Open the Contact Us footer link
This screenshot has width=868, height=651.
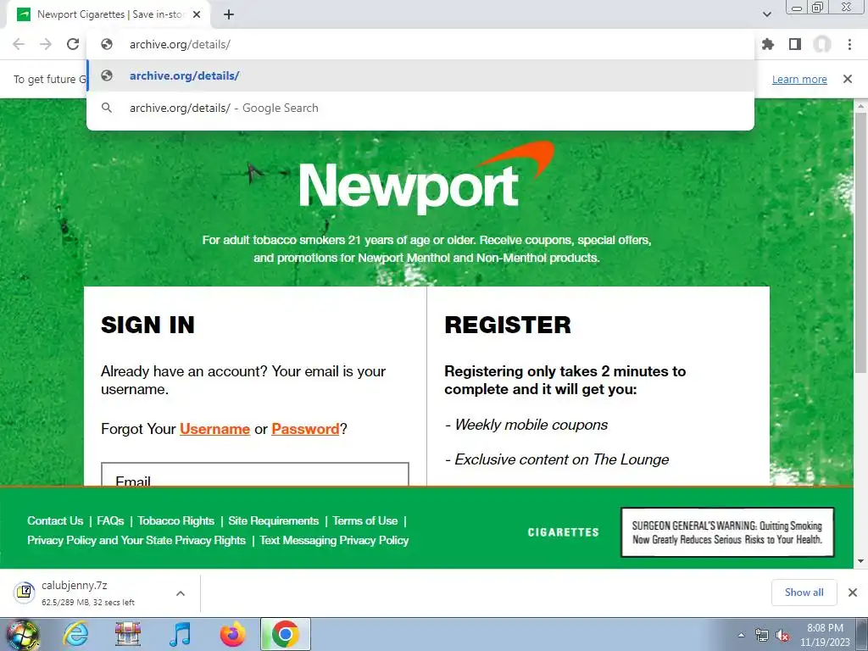point(55,521)
